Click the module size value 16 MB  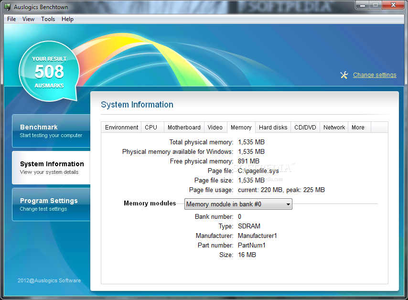click(x=247, y=255)
